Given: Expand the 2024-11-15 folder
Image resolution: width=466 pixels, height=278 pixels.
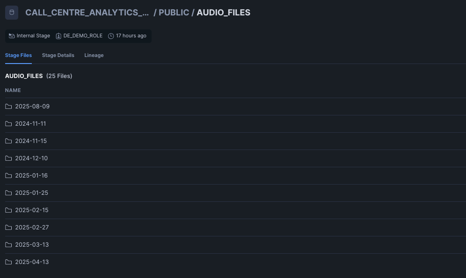Looking at the screenshot, I should point(31,141).
